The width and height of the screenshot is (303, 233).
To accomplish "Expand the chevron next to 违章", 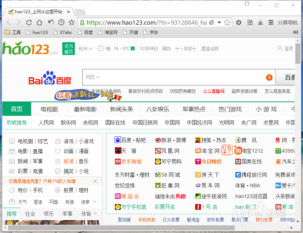I will (x=96, y=202).
